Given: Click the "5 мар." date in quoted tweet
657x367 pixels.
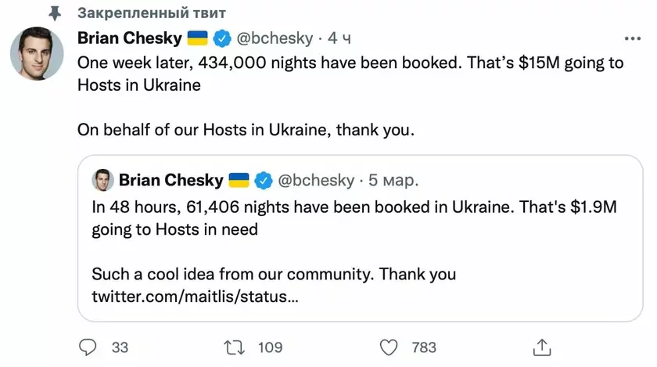Looking at the screenshot, I should pyautogui.click(x=393, y=181).
